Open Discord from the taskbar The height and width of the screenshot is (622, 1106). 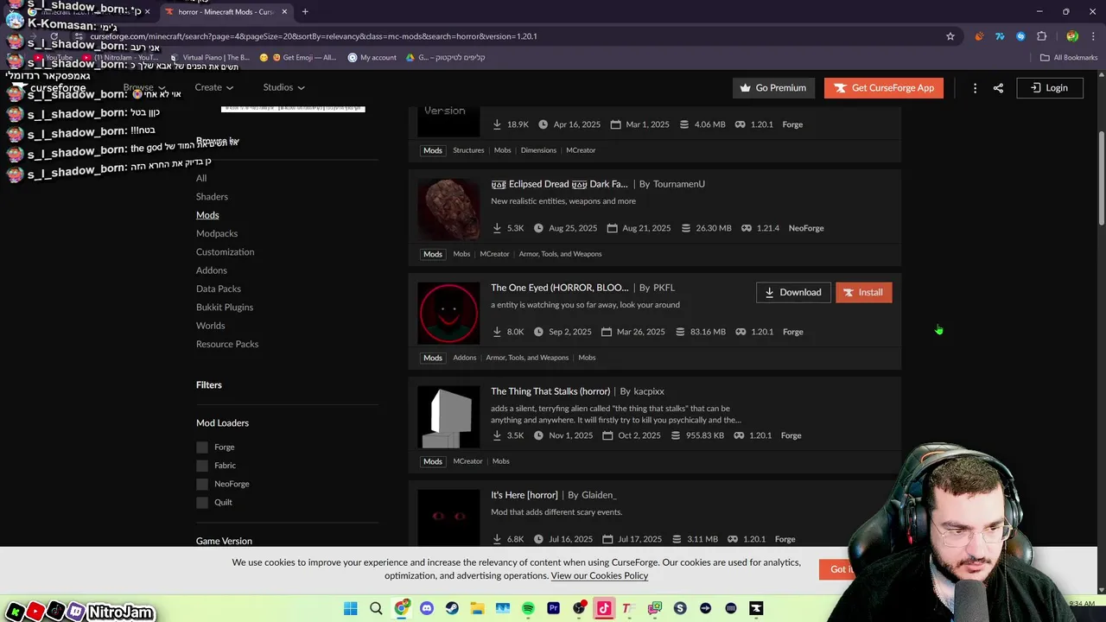(427, 608)
